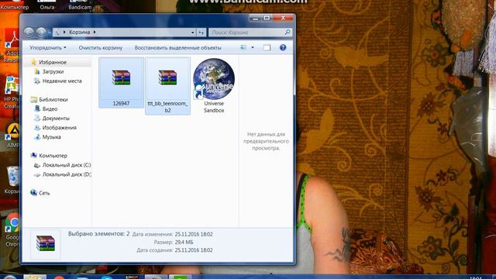Screen dimensions: 496x279
Task: Open Компьютер in the navigation pane
Action: (53, 156)
